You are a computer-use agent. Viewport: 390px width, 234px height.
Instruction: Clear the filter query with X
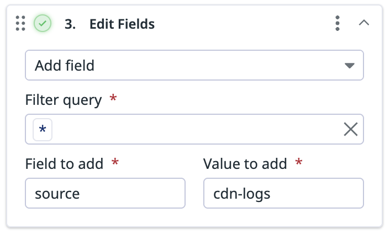click(351, 129)
